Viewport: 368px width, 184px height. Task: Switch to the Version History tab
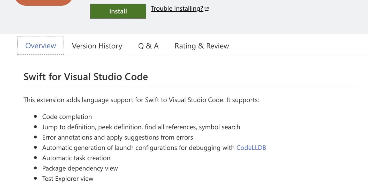pos(97,46)
